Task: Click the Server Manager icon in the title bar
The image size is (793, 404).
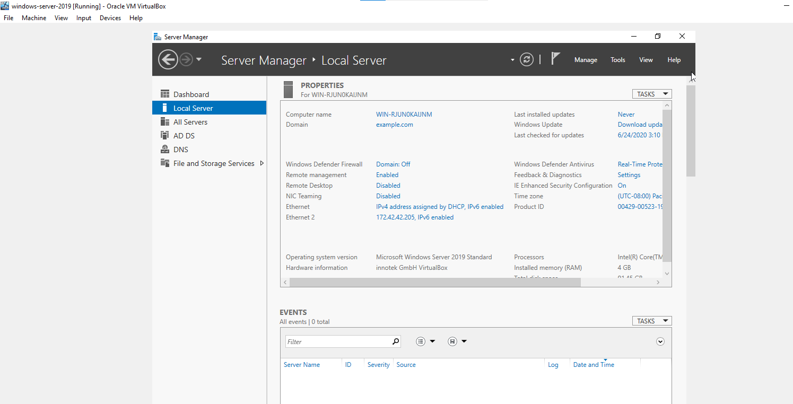Action: pos(157,36)
